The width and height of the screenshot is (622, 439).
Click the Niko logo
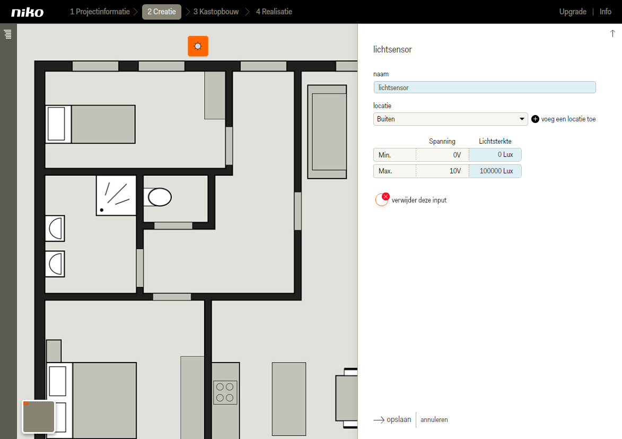tap(28, 12)
